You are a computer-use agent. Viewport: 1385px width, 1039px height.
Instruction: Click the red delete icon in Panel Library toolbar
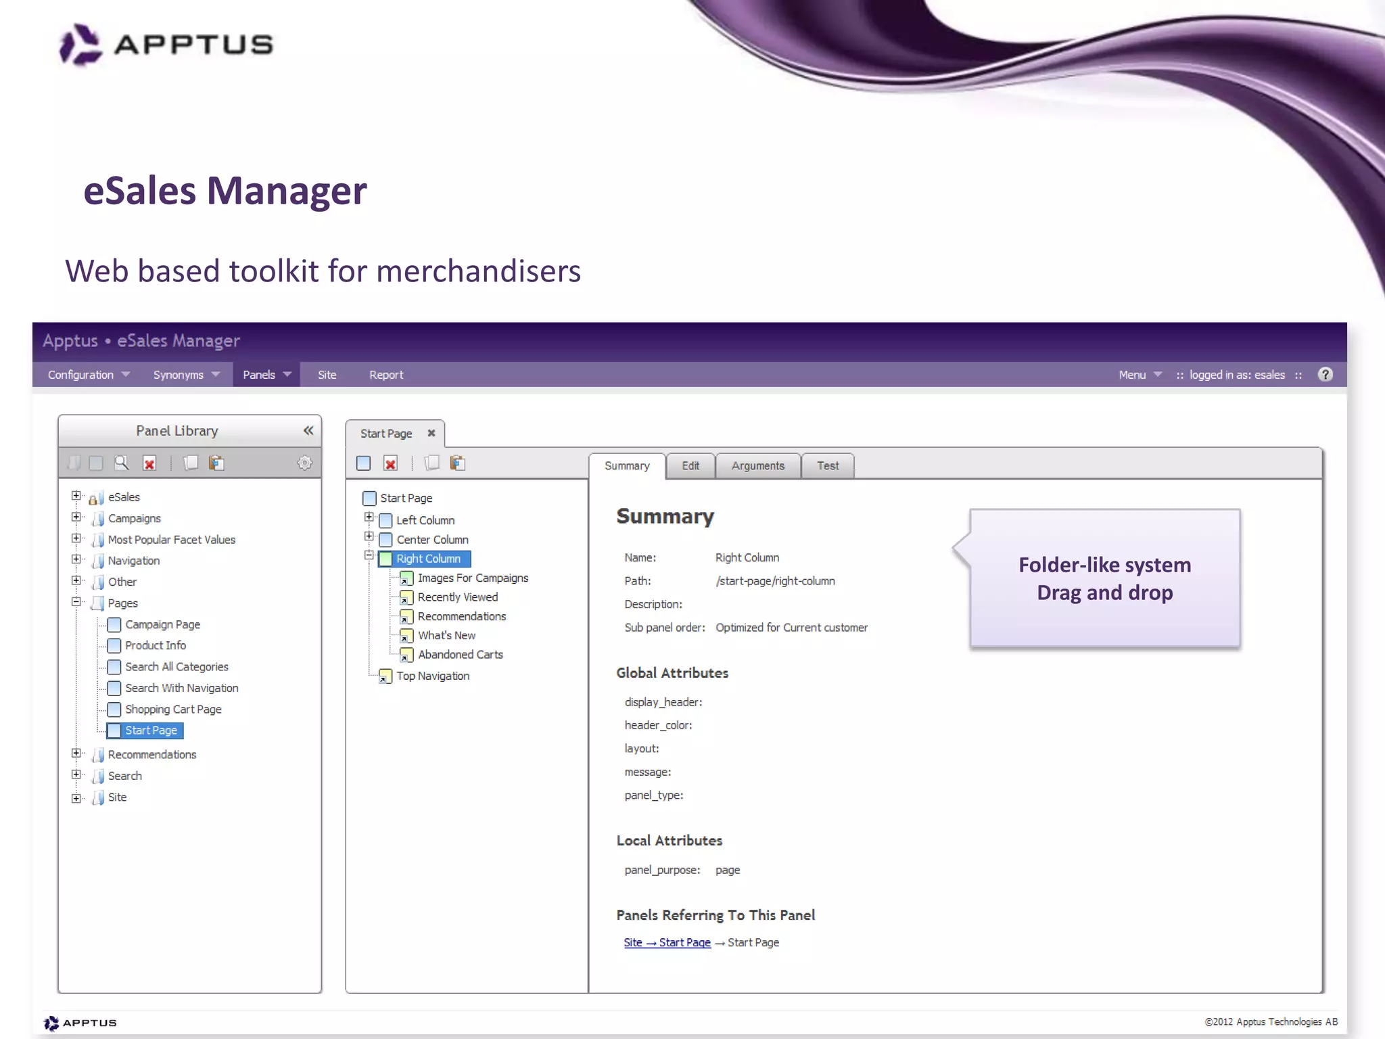pos(149,463)
